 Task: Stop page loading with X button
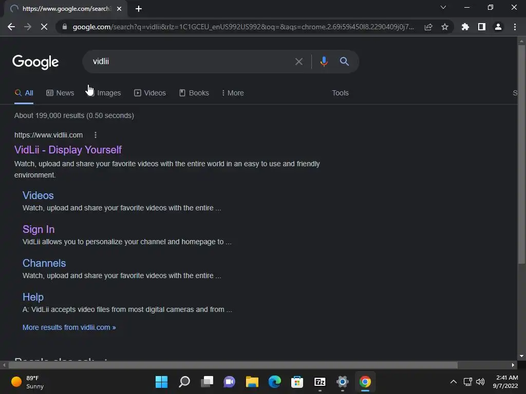click(44, 27)
